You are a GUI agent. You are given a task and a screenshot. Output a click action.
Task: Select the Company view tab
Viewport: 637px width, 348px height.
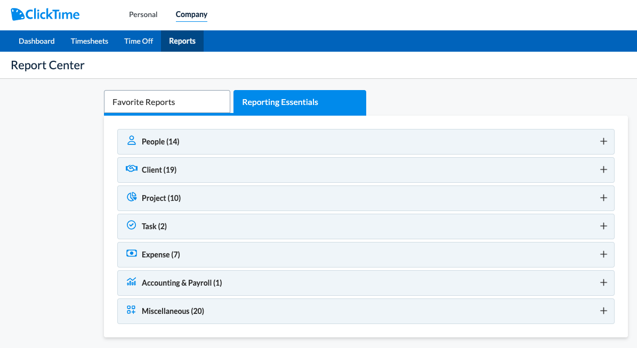point(191,14)
